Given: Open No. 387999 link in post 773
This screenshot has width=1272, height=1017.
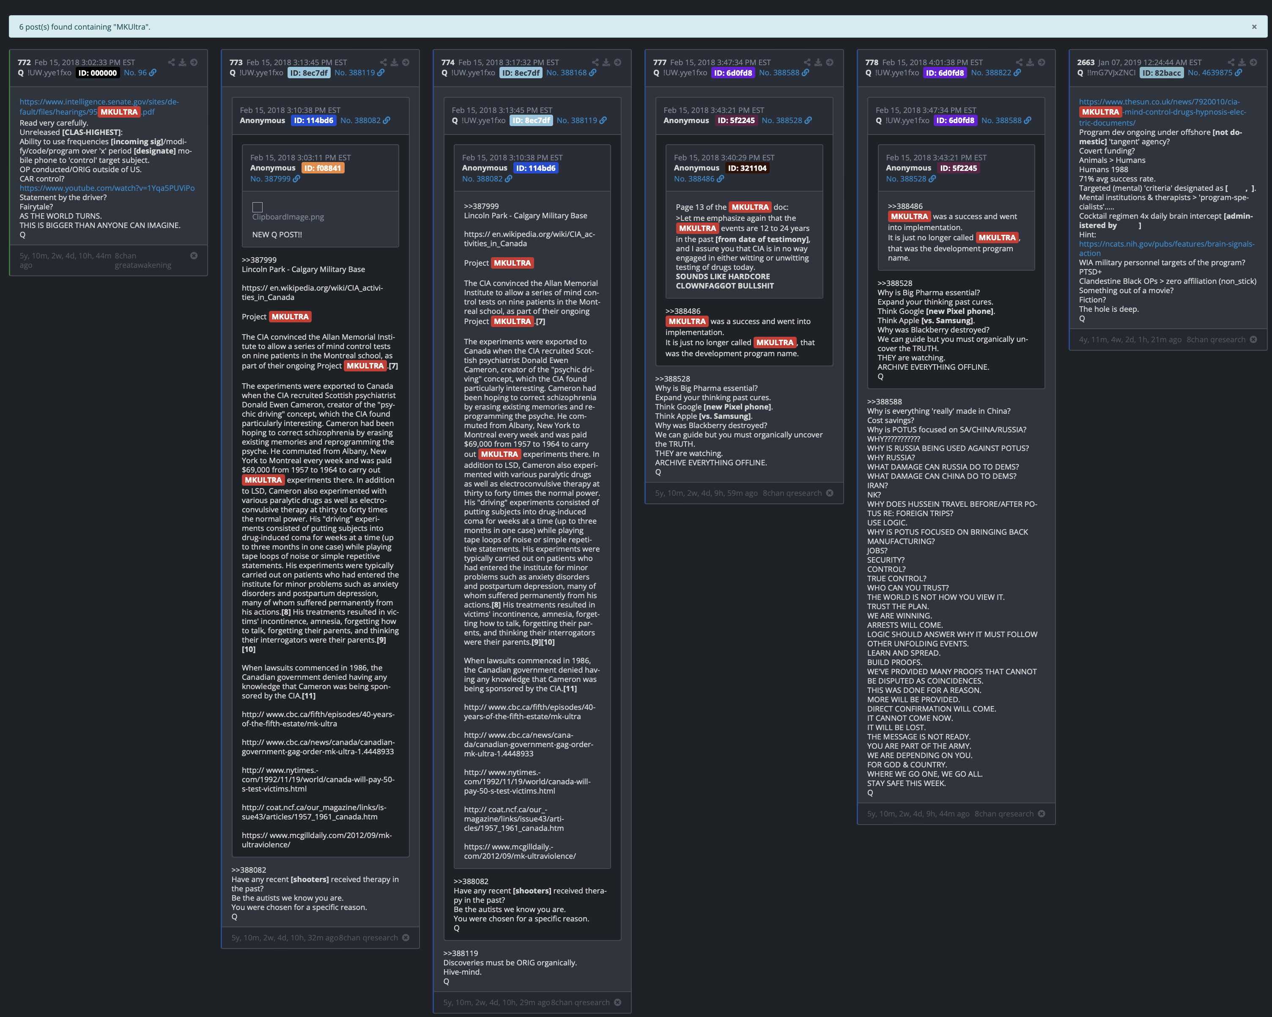Looking at the screenshot, I should tap(275, 179).
